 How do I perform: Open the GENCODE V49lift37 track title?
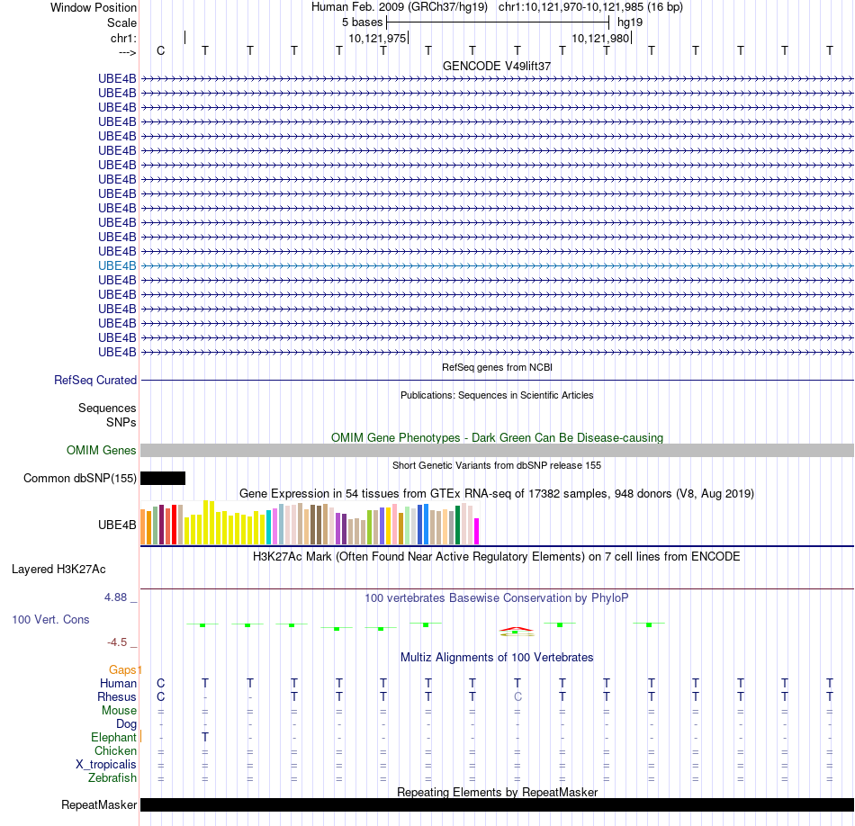coord(497,66)
